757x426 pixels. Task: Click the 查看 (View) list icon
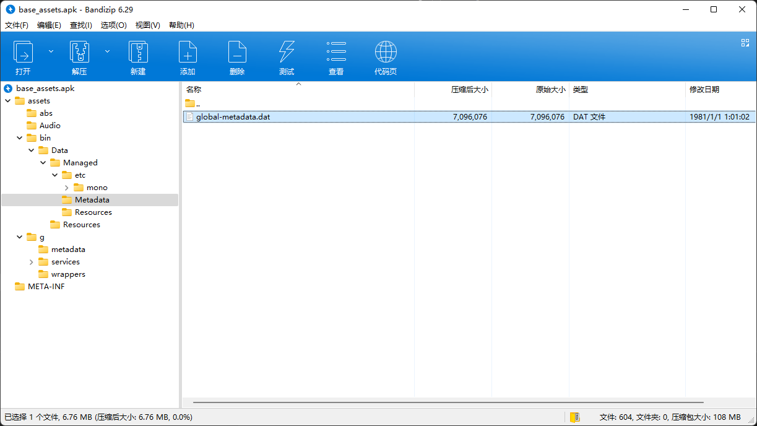(x=336, y=52)
